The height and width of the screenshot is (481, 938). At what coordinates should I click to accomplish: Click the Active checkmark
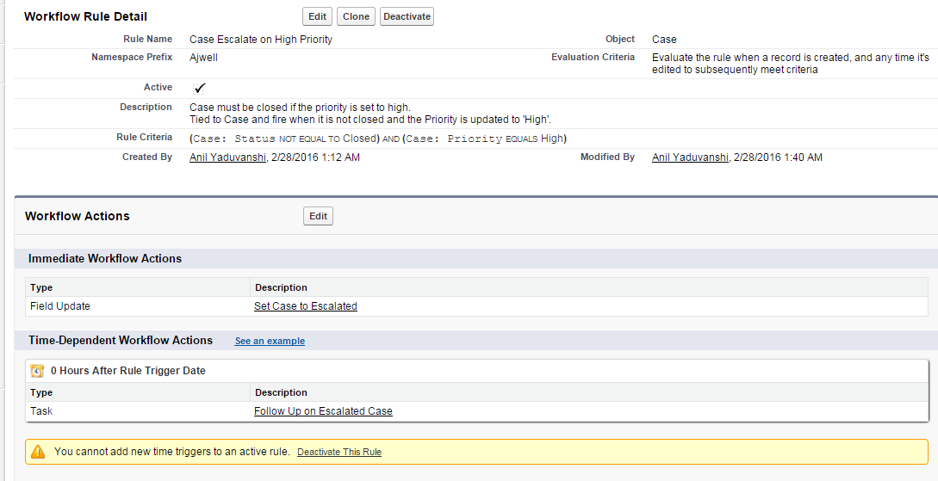click(200, 88)
